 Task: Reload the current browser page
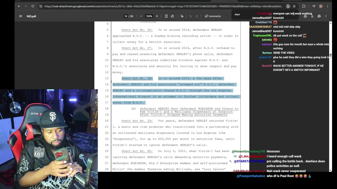pyautogui.click(x=33, y=6)
